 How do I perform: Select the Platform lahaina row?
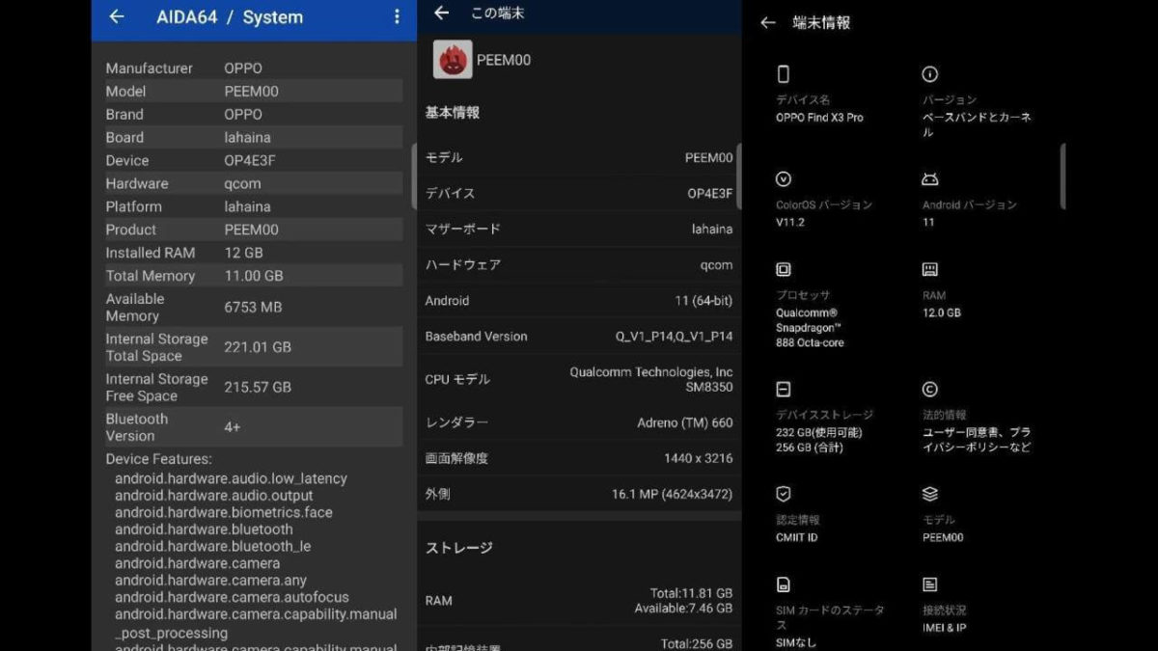click(x=254, y=206)
